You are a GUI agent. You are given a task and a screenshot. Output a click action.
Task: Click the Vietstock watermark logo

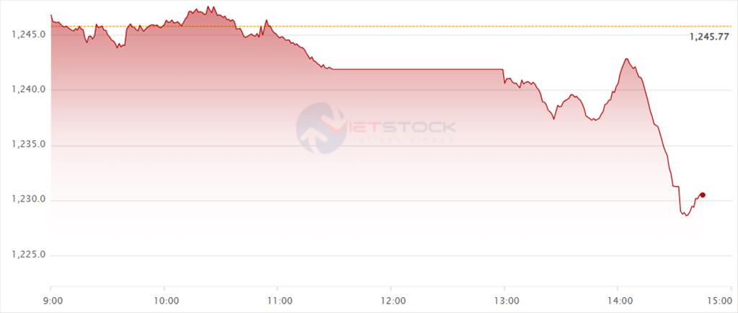click(x=375, y=128)
